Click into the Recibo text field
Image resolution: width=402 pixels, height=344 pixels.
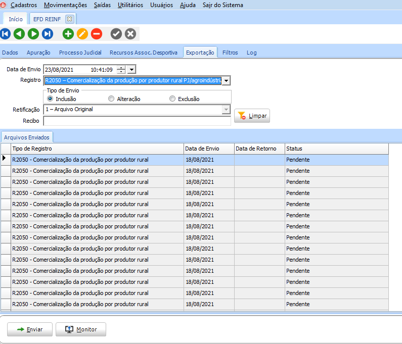(x=137, y=121)
